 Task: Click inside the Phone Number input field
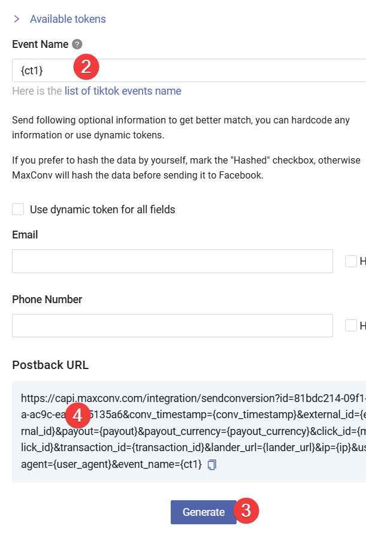(172, 325)
